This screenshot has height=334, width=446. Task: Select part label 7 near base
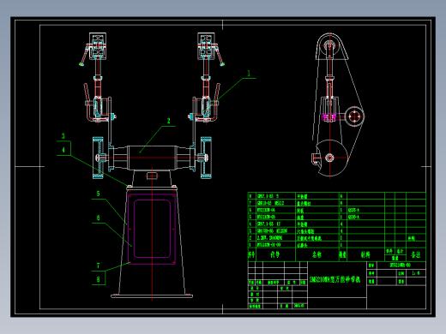click(x=98, y=265)
